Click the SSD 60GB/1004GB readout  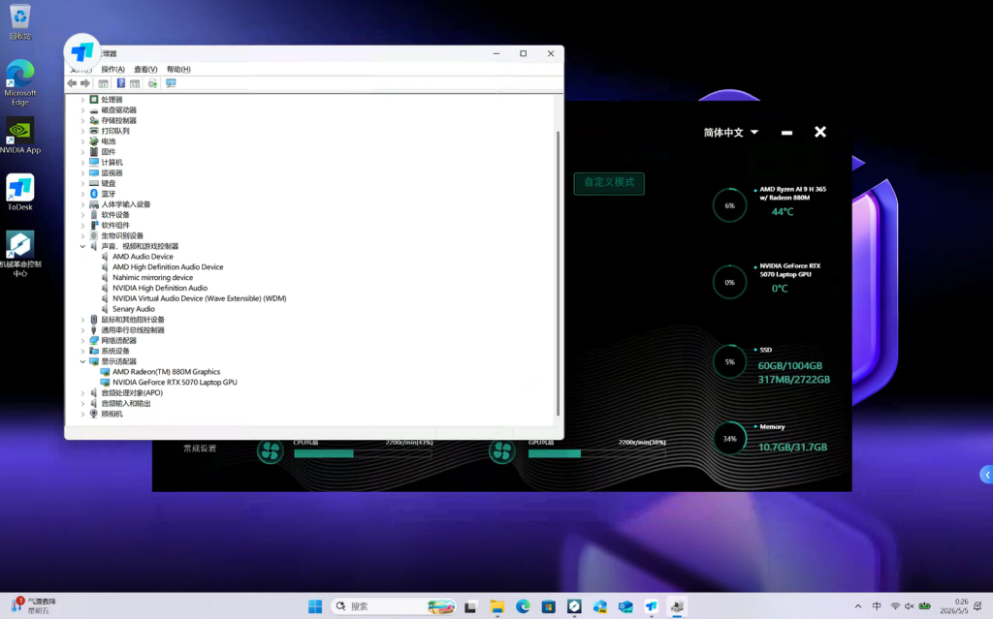[x=789, y=366]
